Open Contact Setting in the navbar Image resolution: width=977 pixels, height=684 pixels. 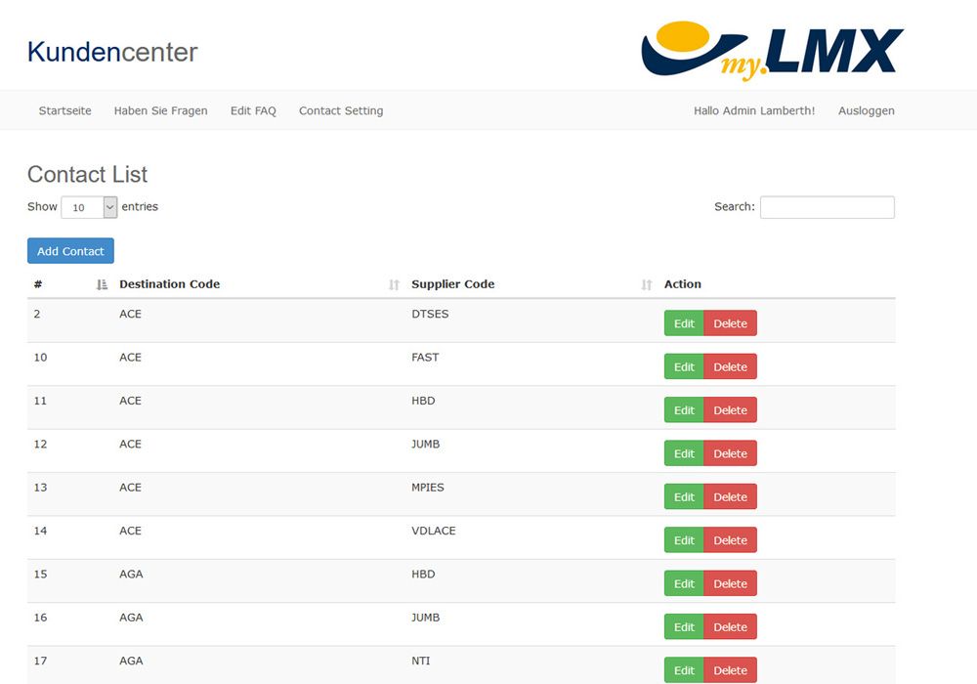tap(341, 111)
